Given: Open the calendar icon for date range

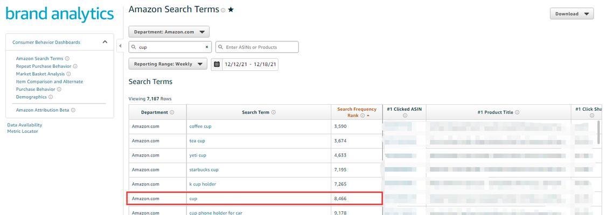Looking at the screenshot, I should coord(217,64).
